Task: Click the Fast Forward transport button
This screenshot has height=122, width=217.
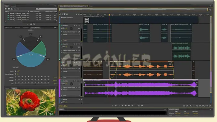Action: click(129, 106)
